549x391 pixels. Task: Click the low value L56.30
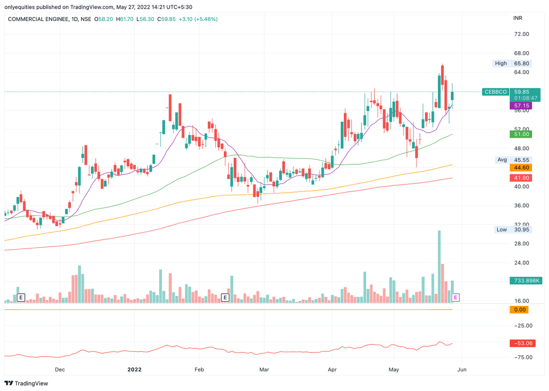click(x=145, y=19)
